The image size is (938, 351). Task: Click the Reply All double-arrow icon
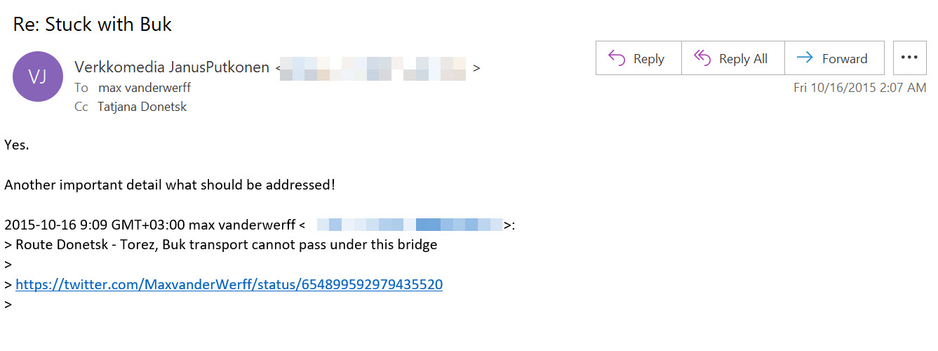(702, 58)
